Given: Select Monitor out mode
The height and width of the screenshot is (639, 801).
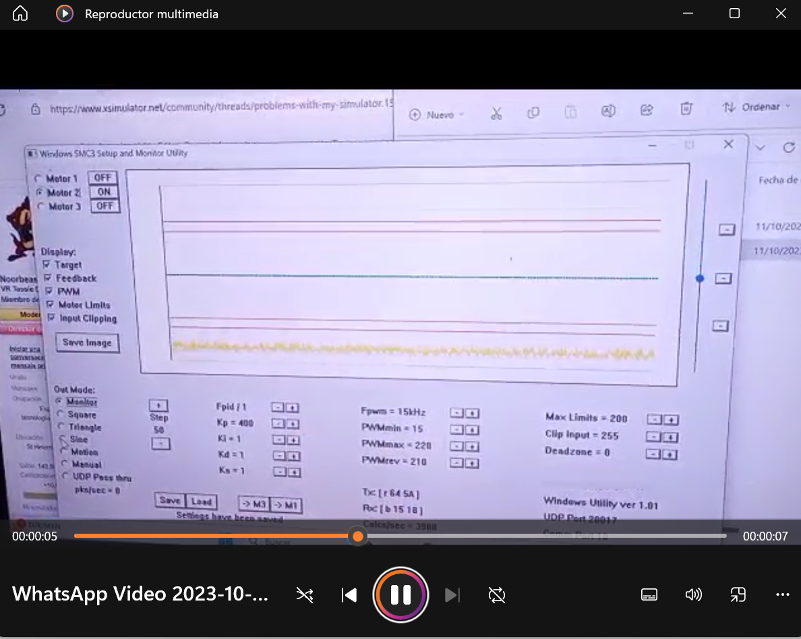Looking at the screenshot, I should 59,401.
